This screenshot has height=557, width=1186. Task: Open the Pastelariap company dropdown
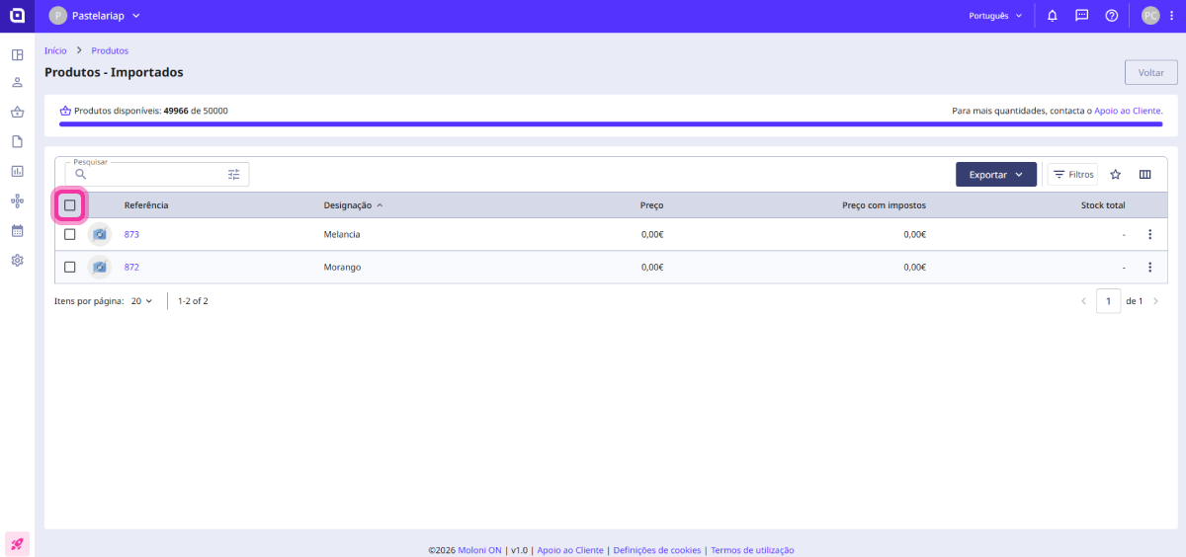pyautogui.click(x=95, y=16)
